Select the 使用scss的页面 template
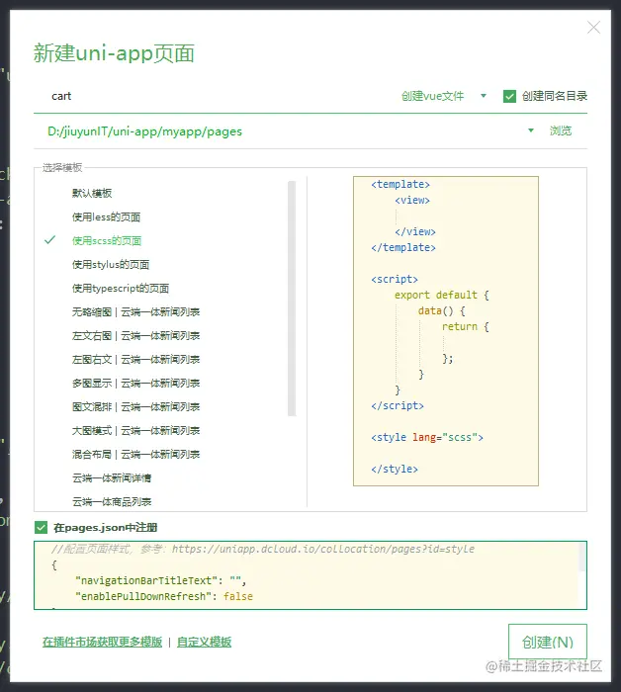This screenshot has width=621, height=692. [x=107, y=240]
